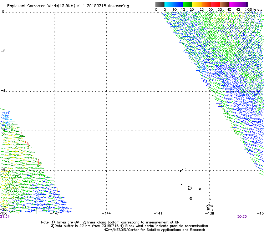Viewport: 264px width, 232px height.
Task: Click the green 15-20 knots color segment
Action: click(x=188, y=4)
